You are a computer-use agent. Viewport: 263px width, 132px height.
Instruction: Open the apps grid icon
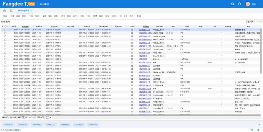pos(11,11)
